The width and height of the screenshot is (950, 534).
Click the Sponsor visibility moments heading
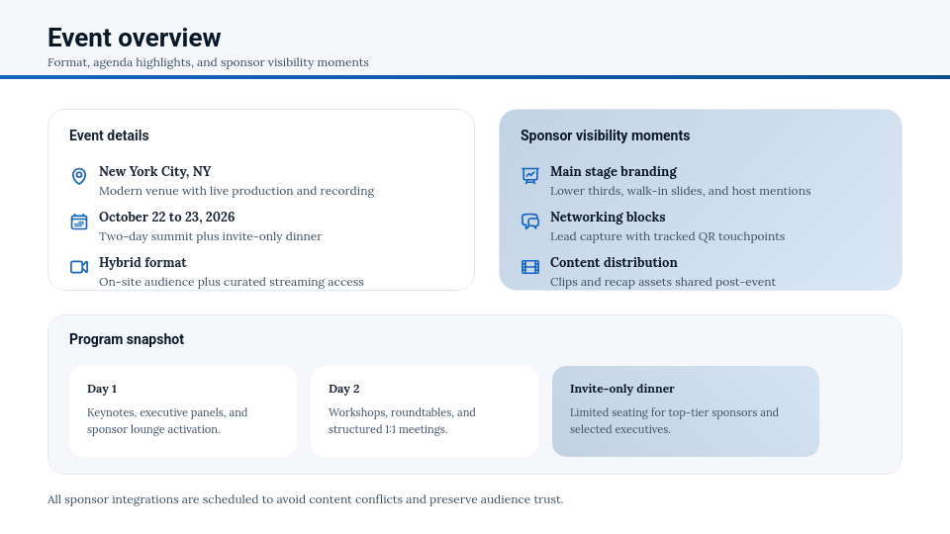coord(605,135)
